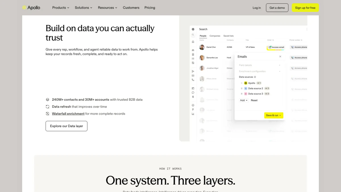Screen dimensions: 341x192
Task: Click Access phone in Daniel Choi's row
Action: [299, 47]
